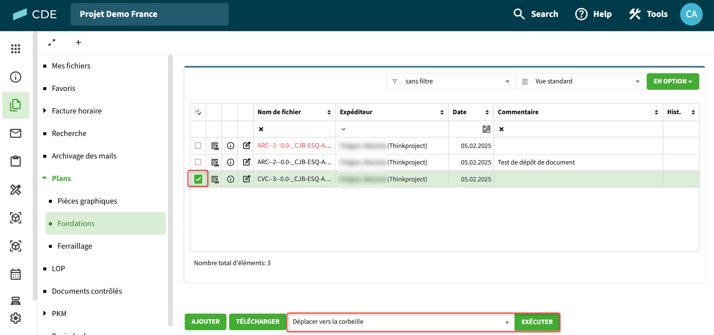Open the pencil-ruler drafting icon in sidebar

click(15, 190)
